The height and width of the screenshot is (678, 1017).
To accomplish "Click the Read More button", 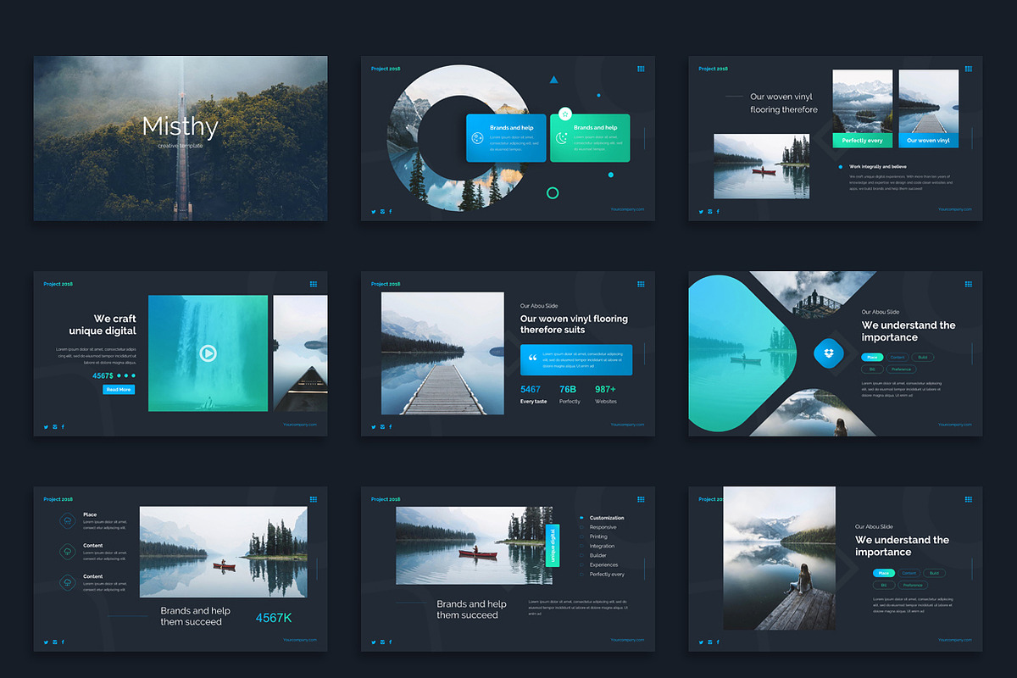I will coord(119,389).
